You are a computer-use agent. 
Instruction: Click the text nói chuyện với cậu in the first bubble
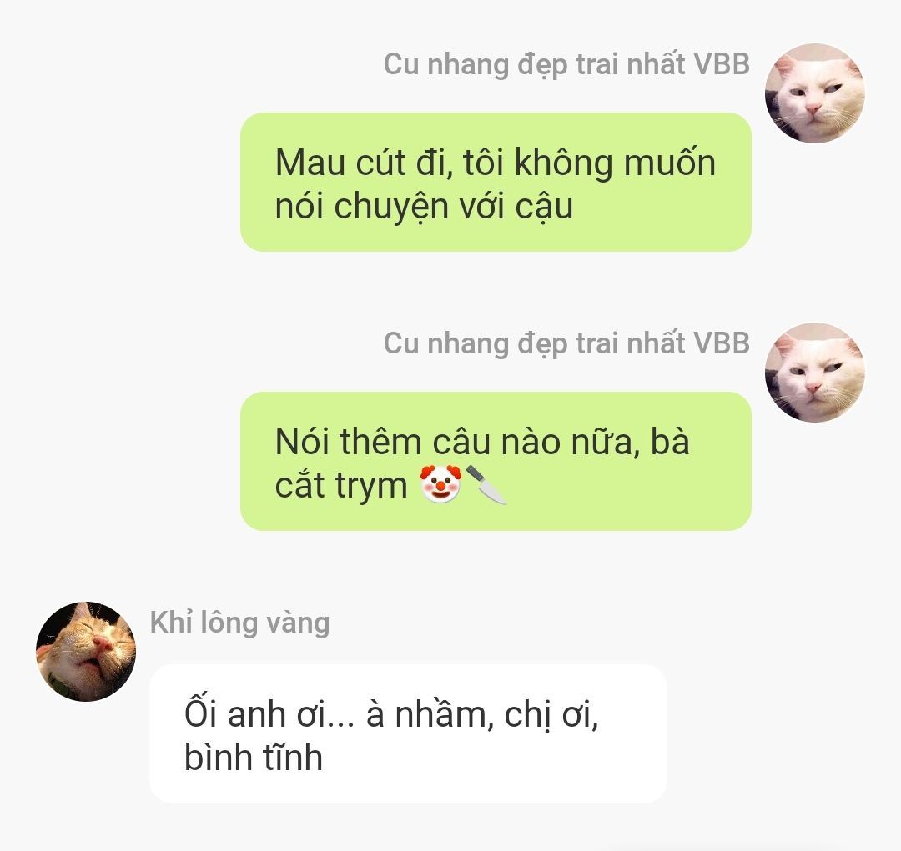tap(424, 207)
